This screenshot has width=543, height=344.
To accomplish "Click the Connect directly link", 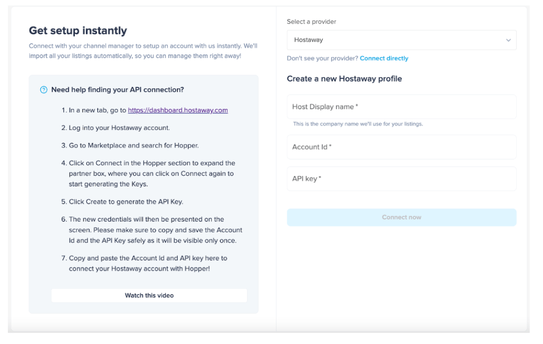I will (x=384, y=58).
